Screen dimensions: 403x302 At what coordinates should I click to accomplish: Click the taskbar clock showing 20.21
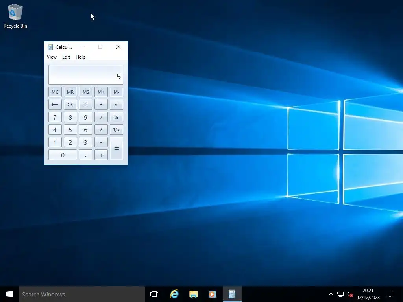pos(368,294)
